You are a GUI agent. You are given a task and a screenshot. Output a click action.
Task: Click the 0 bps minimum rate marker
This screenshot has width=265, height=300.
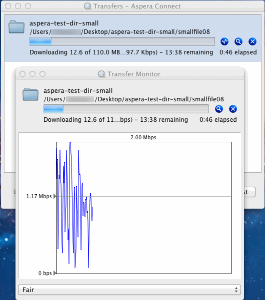point(54,273)
